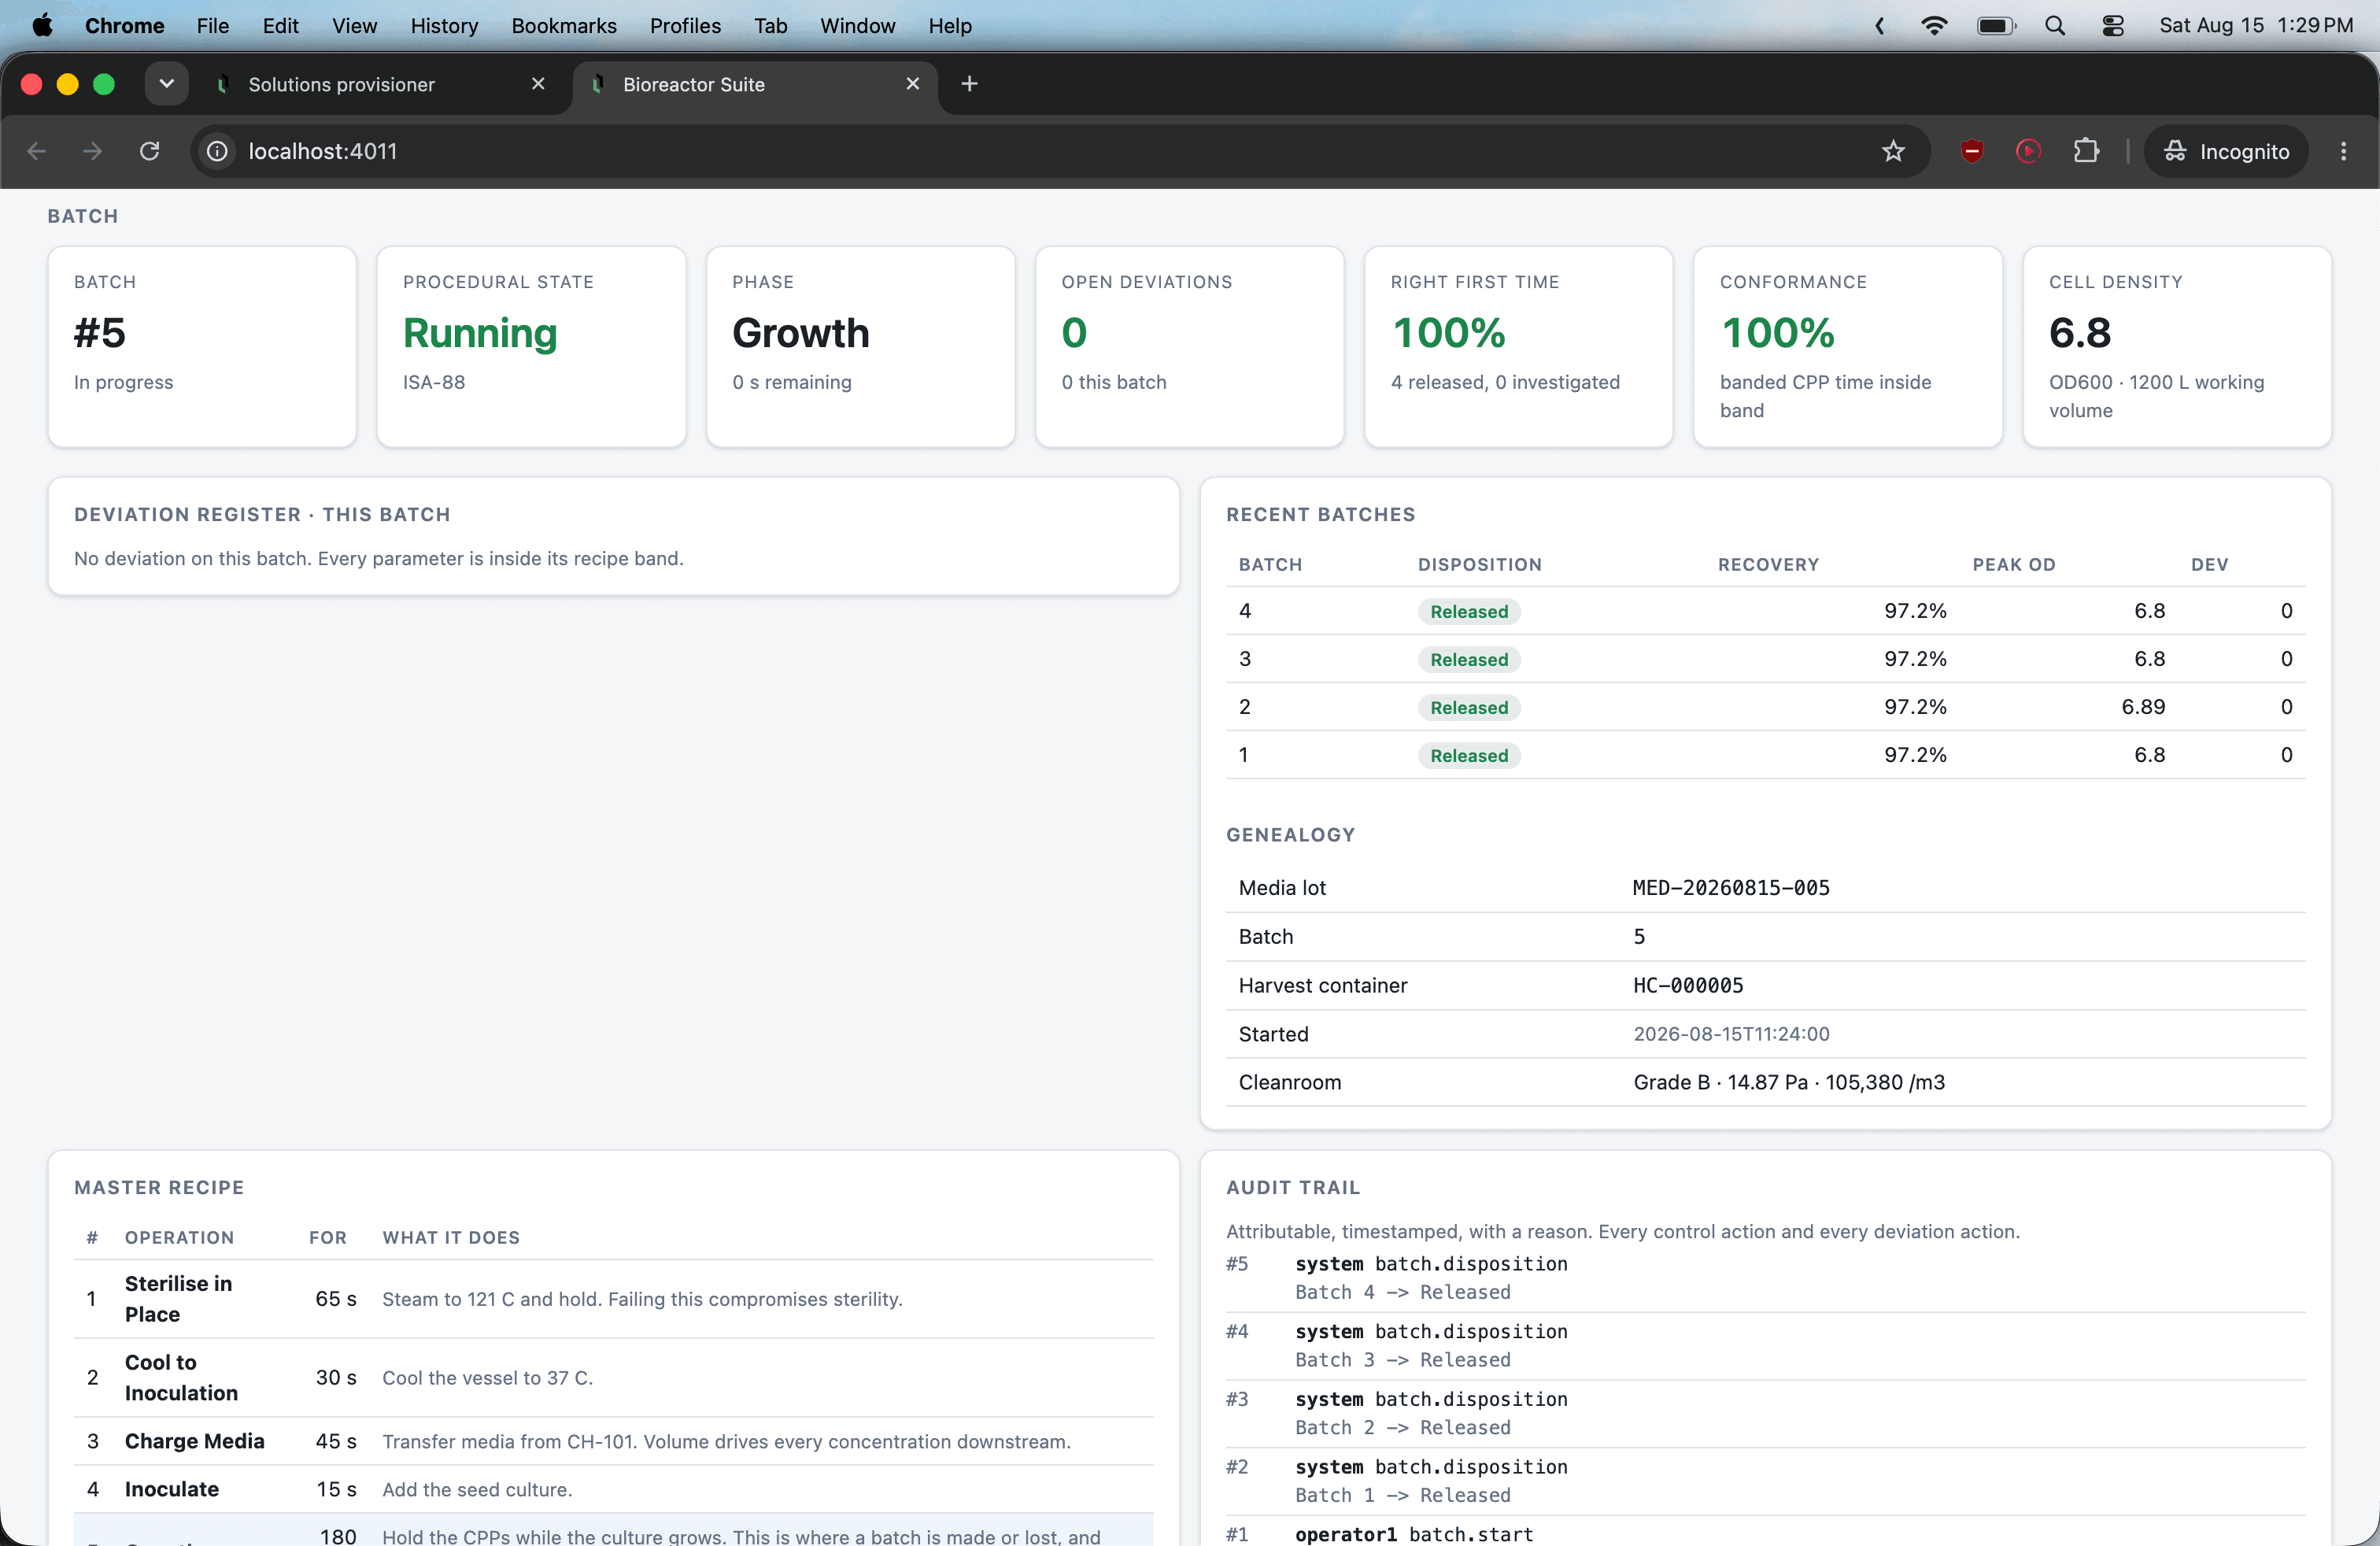The image size is (2380, 1546).
Task: Close the Solutions provisioner tab
Action: pyautogui.click(x=538, y=84)
